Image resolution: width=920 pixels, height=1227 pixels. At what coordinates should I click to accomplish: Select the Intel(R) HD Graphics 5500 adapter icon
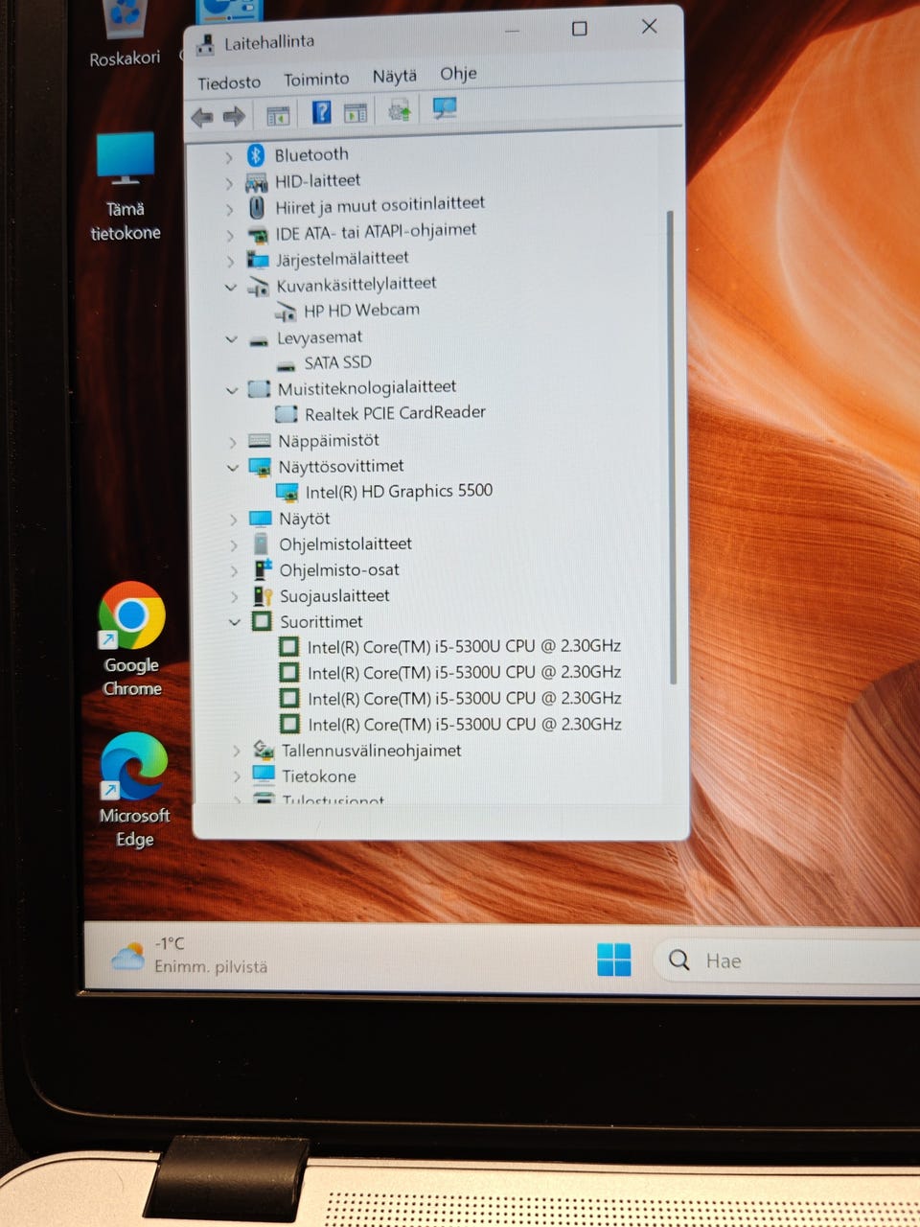[287, 492]
